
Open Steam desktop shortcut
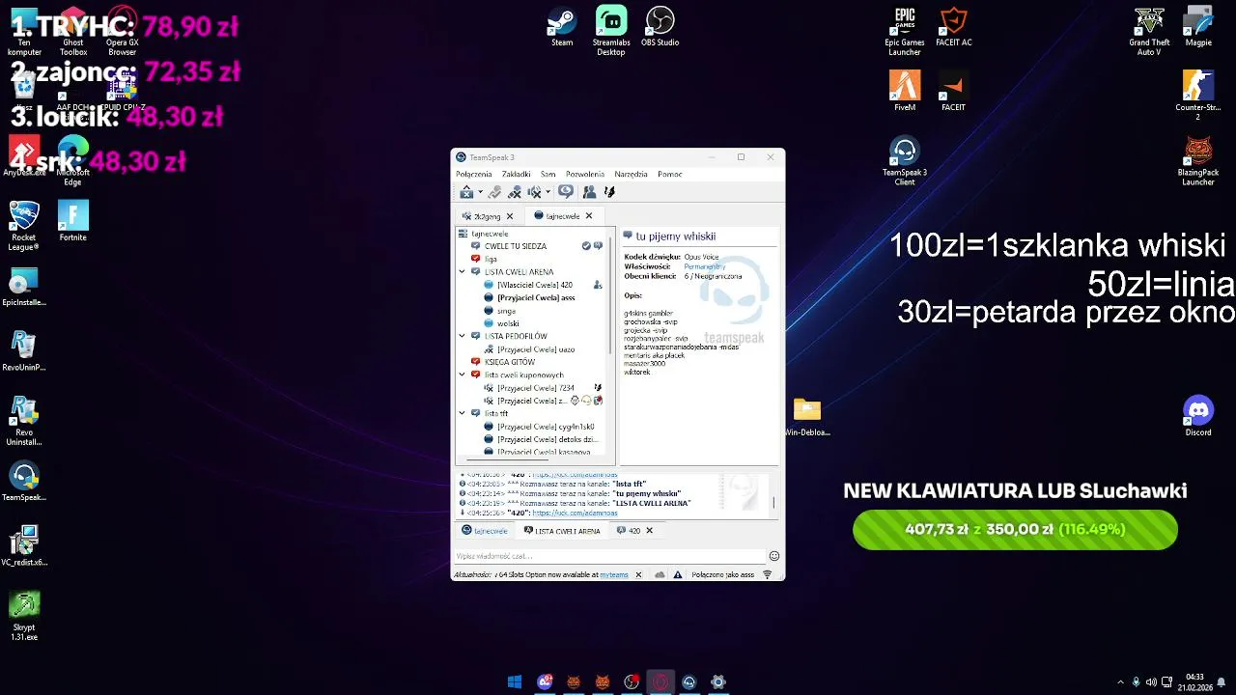pyautogui.click(x=562, y=27)
